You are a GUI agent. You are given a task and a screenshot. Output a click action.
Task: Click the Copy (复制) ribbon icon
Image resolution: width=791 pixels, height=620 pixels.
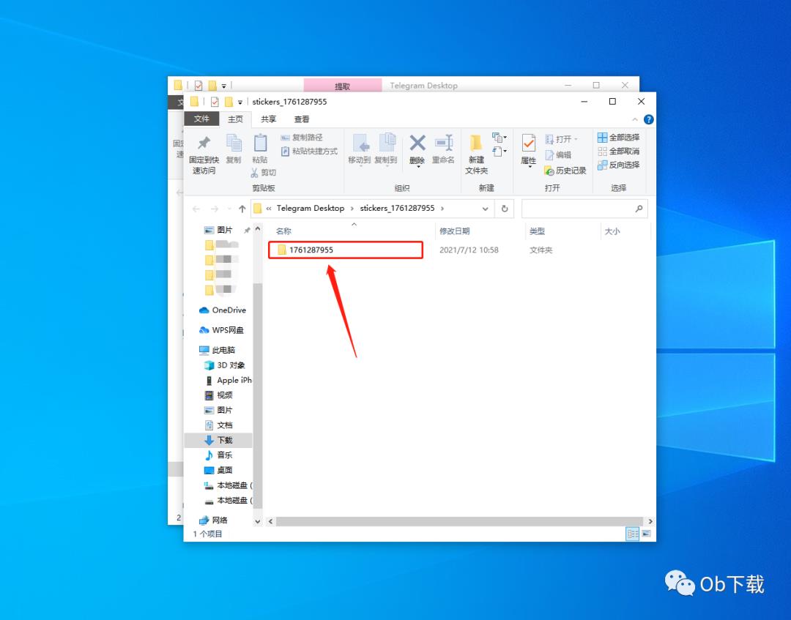point(234,143)
